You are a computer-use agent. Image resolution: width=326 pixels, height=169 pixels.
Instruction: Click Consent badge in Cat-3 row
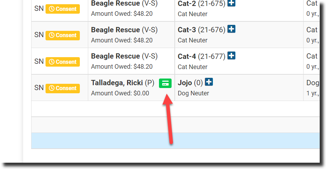[63, 35]
